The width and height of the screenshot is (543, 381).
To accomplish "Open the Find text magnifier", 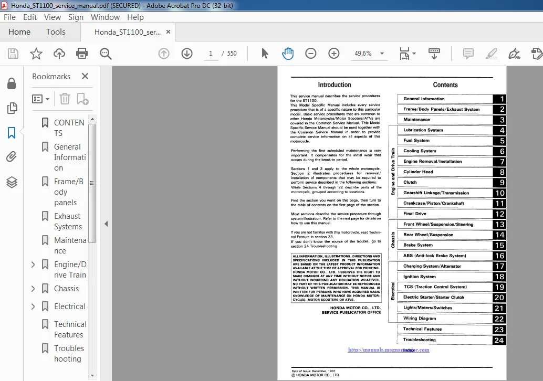I will point(106,54).
